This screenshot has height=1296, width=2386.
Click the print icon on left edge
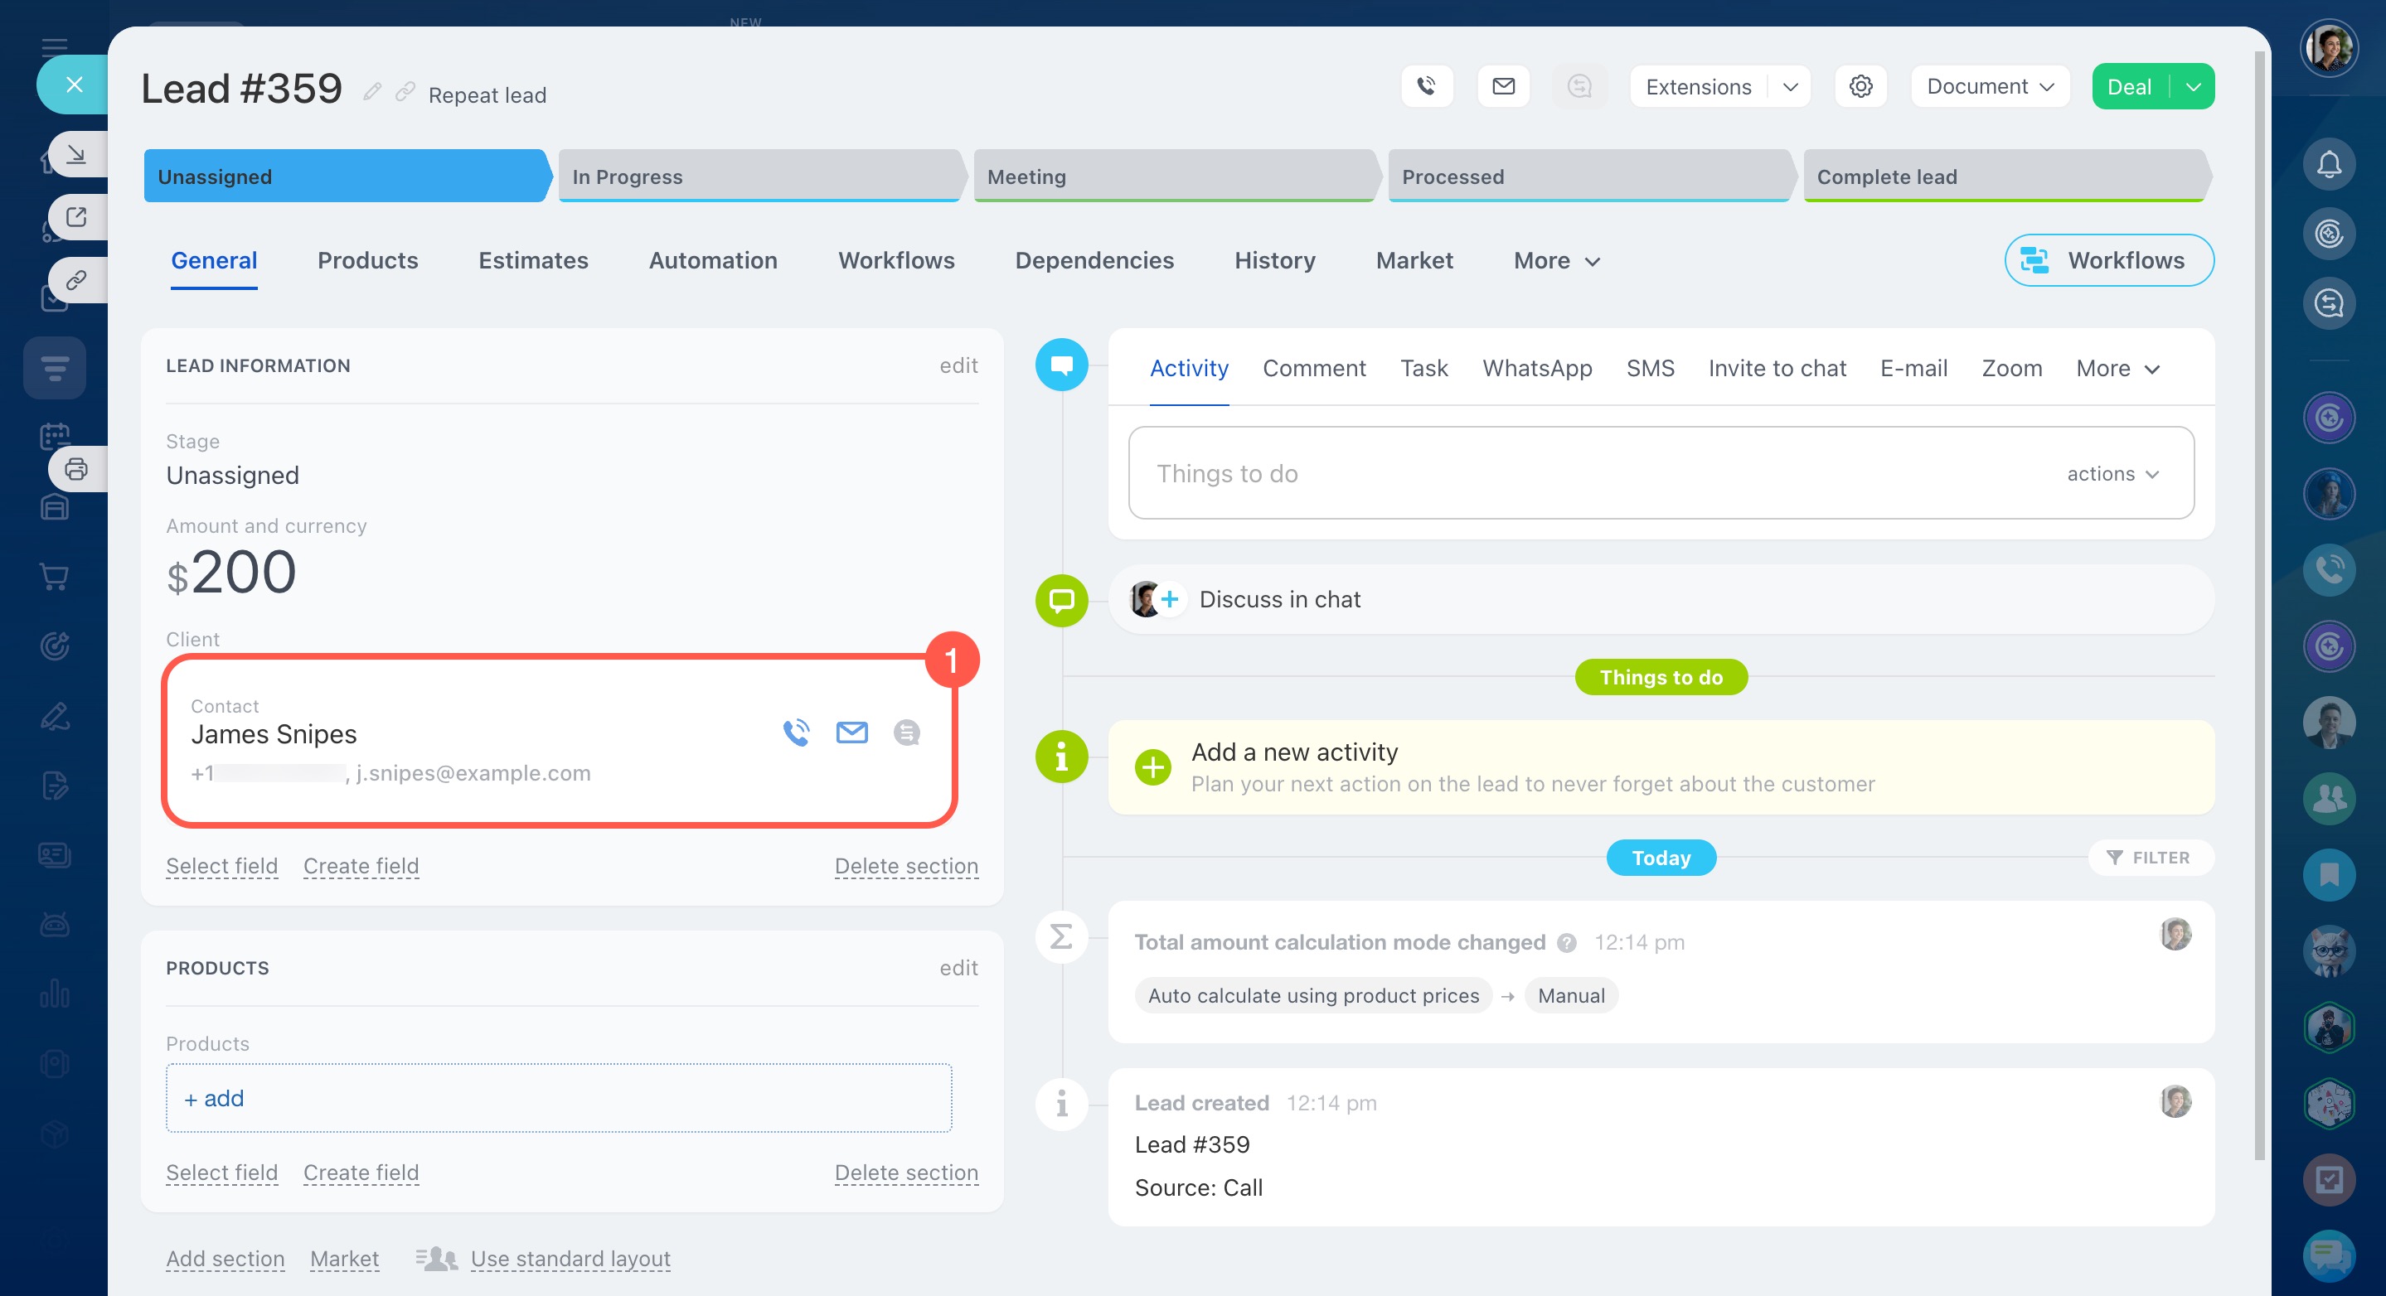pos(76,469)
